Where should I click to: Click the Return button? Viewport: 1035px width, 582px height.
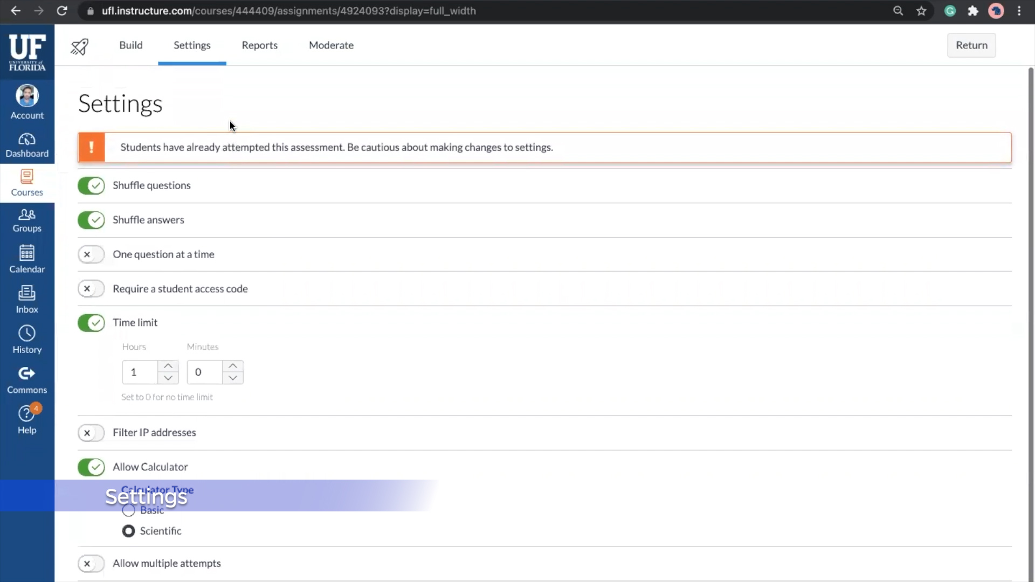[x=971, y=45]
